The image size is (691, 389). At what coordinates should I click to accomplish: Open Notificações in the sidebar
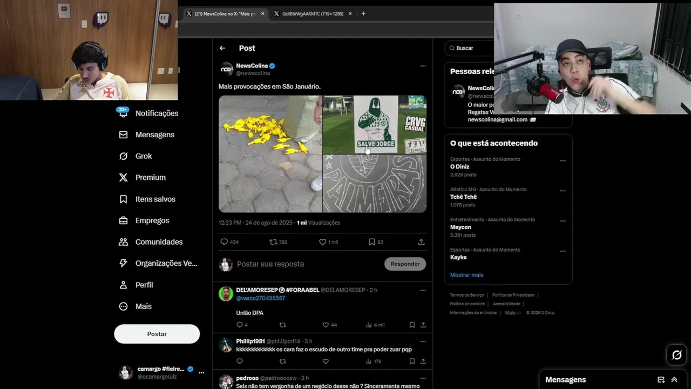tap(148, 113)
